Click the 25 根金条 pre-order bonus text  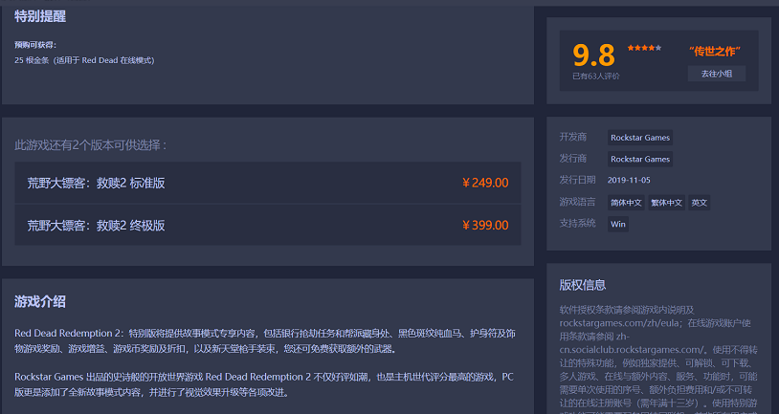(x=84, y=60)
